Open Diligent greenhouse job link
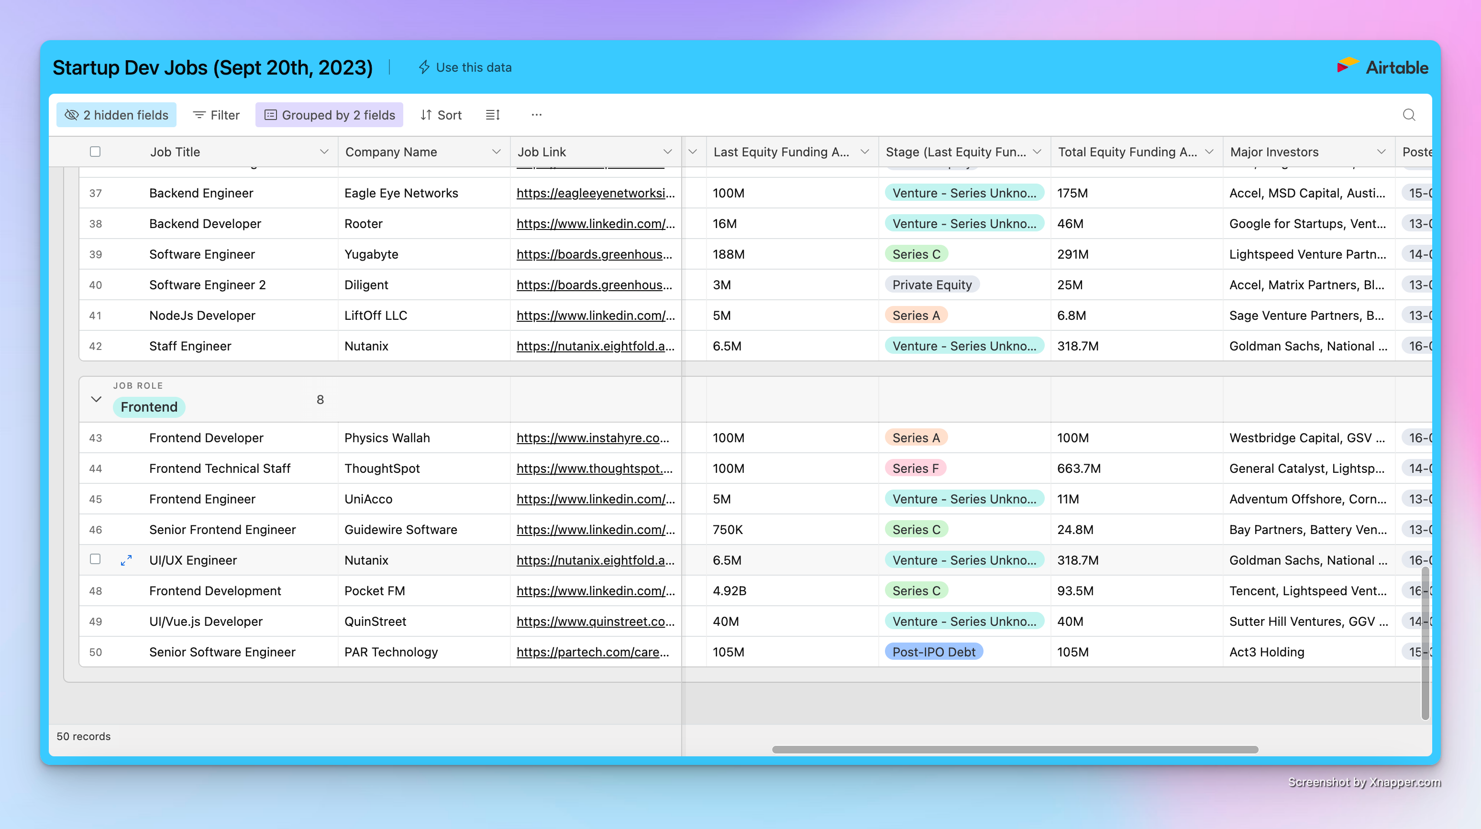The image size is (1481, 829). (x=595, y=285)
